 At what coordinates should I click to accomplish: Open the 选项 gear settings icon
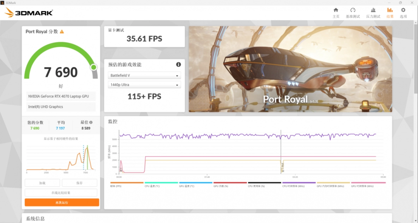(403, 10)
